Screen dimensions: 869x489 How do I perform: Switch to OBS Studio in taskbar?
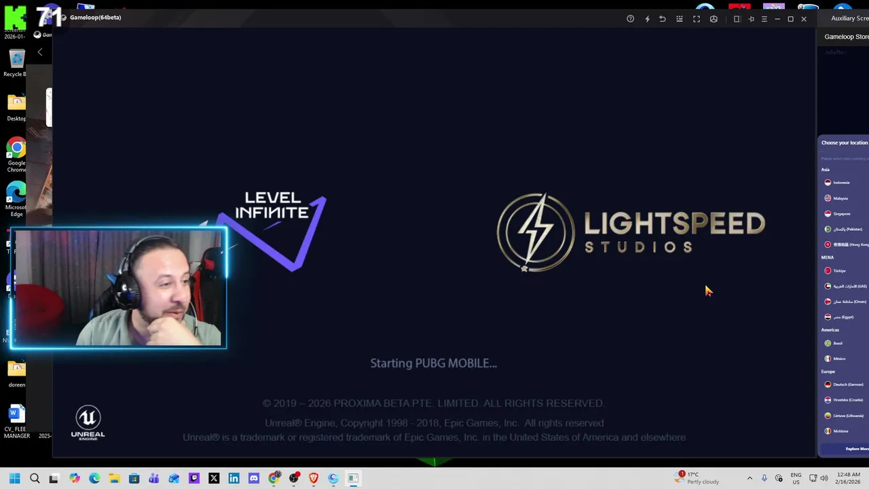coord(294,478)
